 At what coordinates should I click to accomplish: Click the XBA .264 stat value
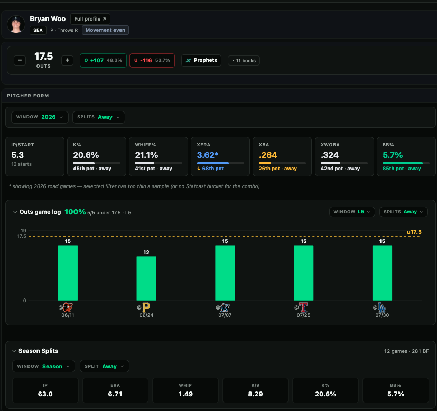(x=268, y=155)
